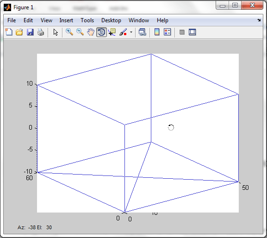Open the Insert menu
Screen dimensions: 267x238
[x=66, y=20]
